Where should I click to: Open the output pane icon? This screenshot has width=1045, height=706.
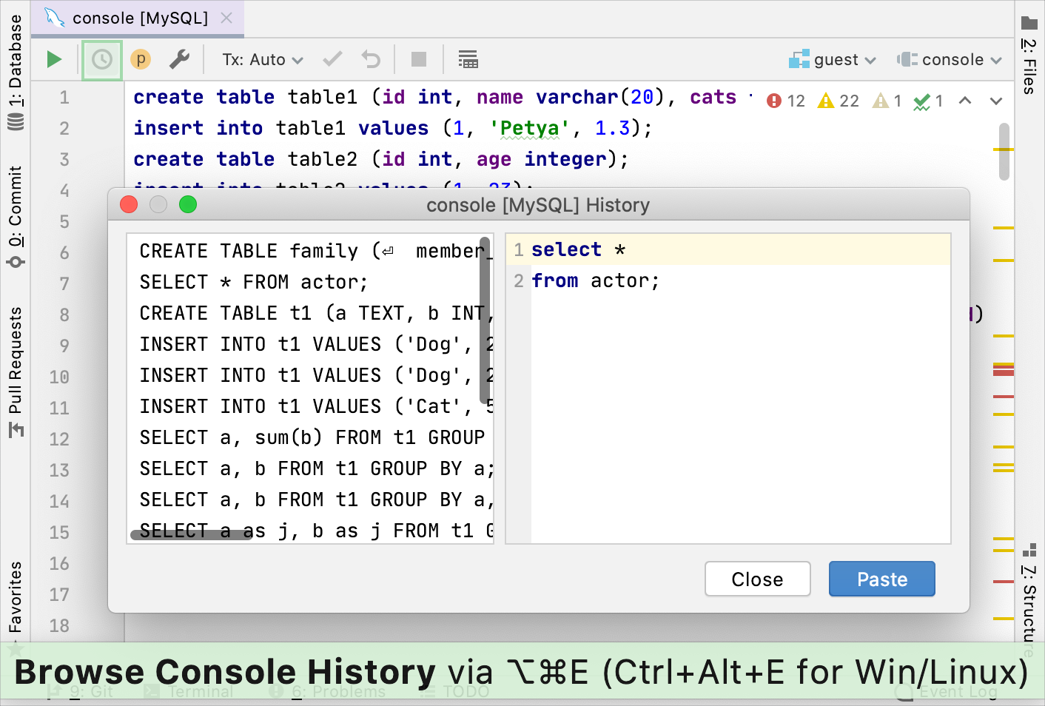pyautogui.click(x=468, y=59)
